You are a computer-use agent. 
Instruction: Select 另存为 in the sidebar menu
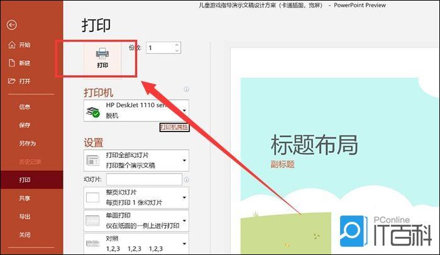pyautogui.click(x=28, y=143)
